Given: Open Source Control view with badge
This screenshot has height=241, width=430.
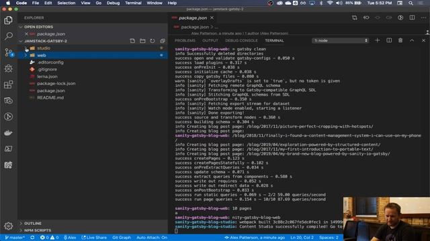Looking at the screenshot, I should pyautogui.click(x=9, y=52).
